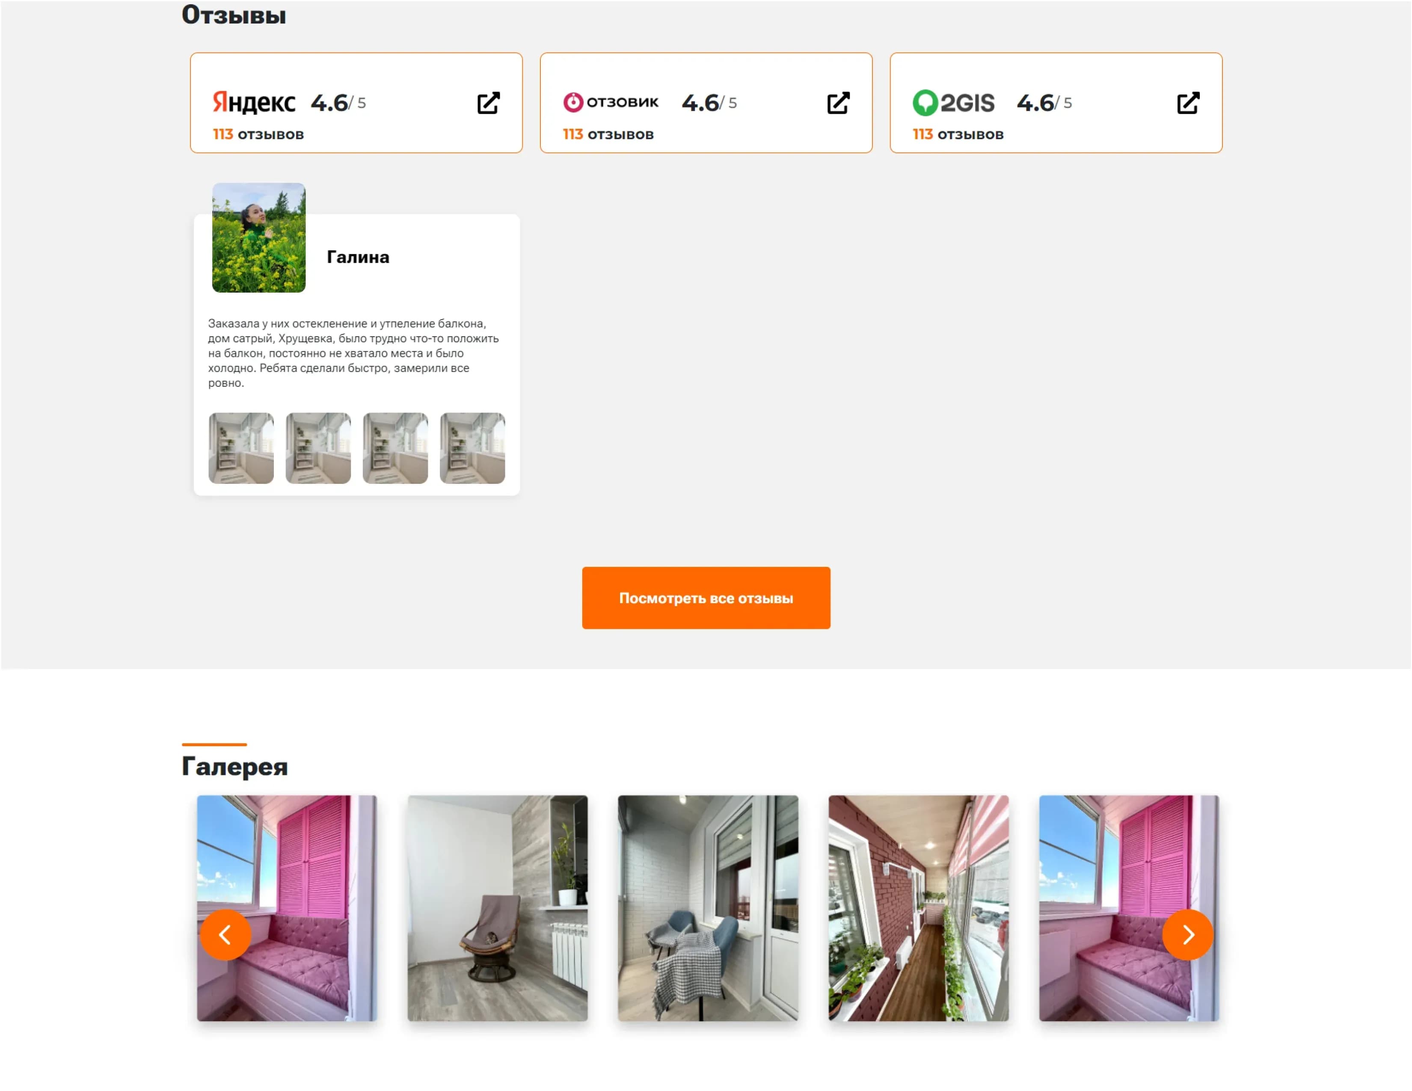The width and height of the screenshot is (1412, 1091).
Task: Open external link icon on Отзовик card
Action: (838, 103)
